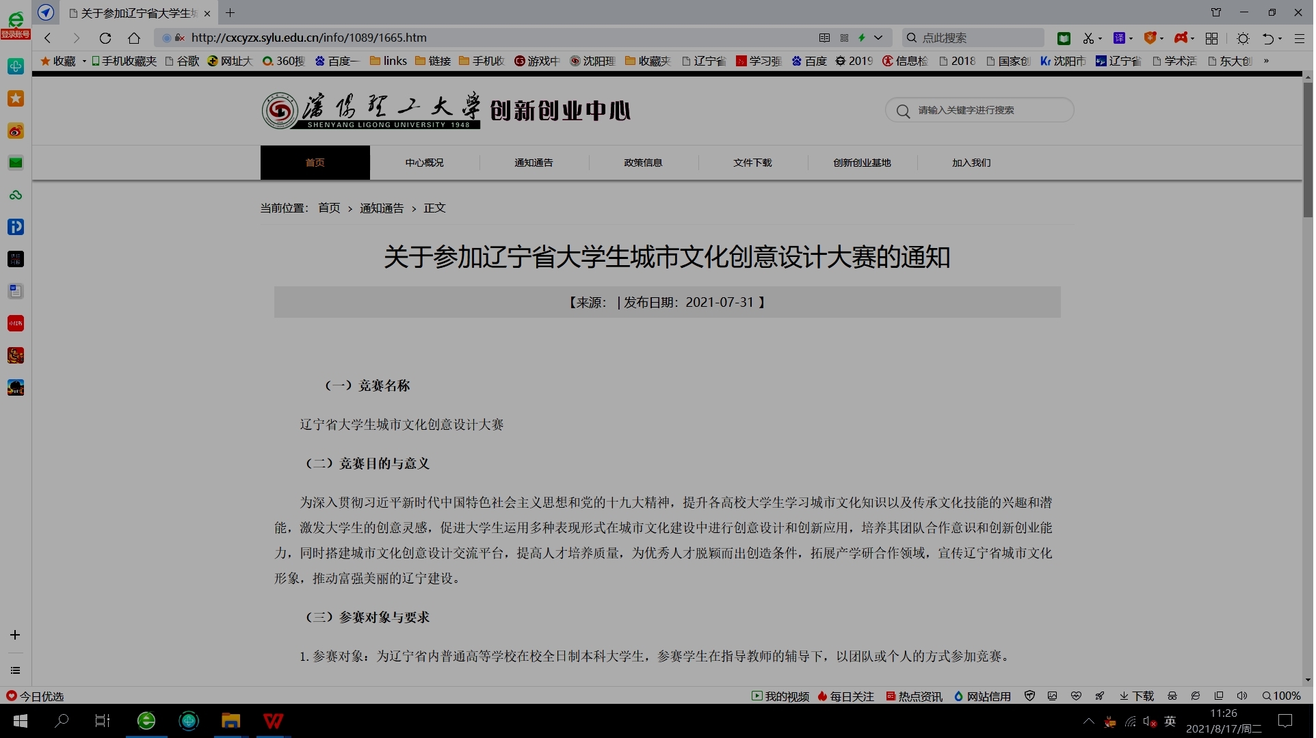Open the WPS Office taskbar icon
Viewport: 1316px width, 738px height.
click(274, 721)
